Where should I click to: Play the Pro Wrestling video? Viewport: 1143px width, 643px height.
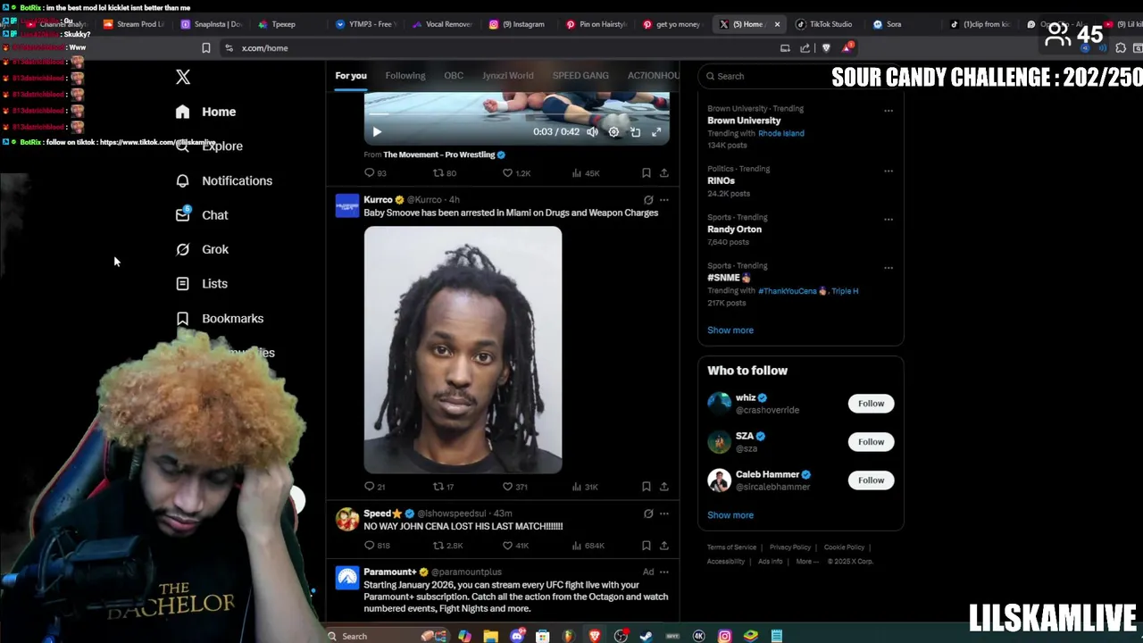coord(377,132)
